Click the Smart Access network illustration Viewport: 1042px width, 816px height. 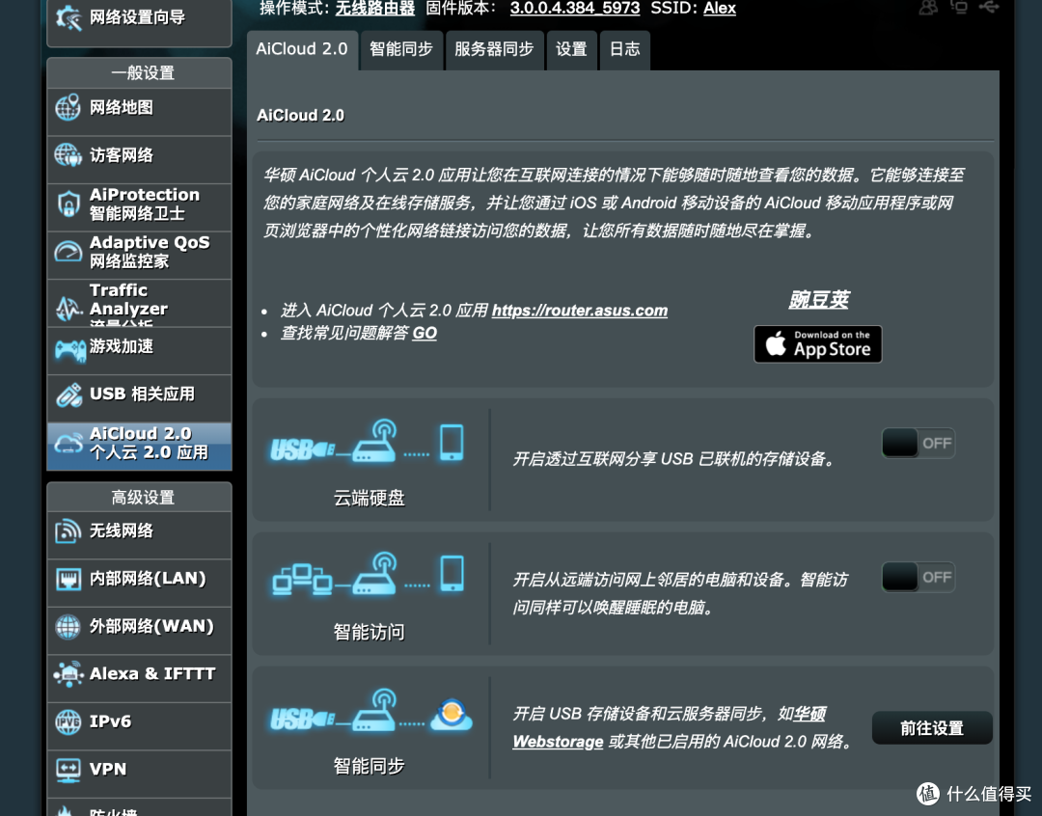[368, 574]
